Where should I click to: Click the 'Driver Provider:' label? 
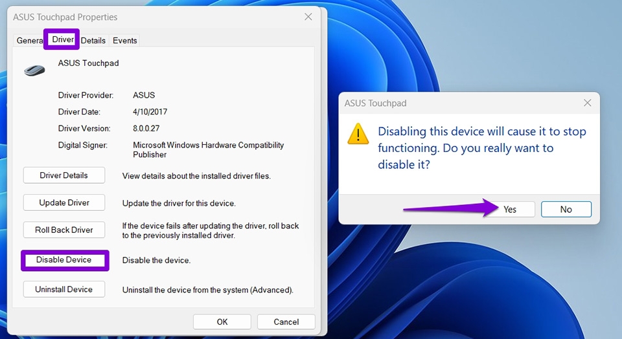tap(86, 95)
